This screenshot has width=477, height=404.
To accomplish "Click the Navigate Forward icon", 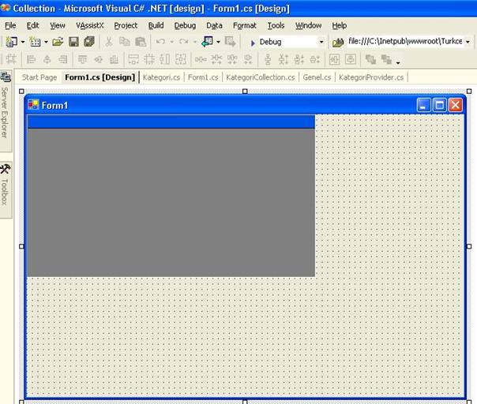I will [231, 42].
